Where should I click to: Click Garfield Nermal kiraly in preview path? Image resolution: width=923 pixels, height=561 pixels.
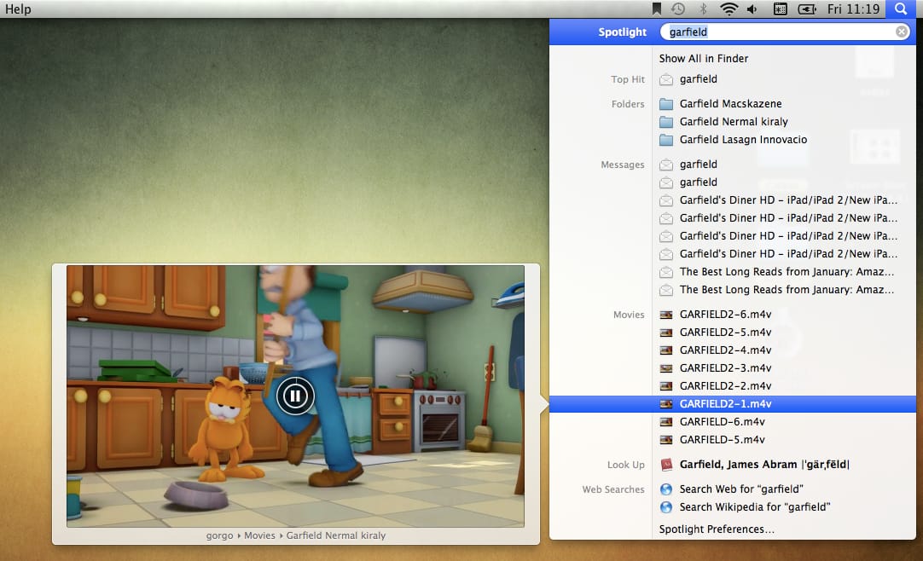click(335, 535)
